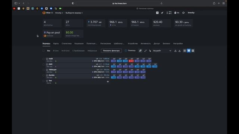Switch to compact list view
Image resolution: width=239 pixels, height=134 pixels.
point(184,51)
